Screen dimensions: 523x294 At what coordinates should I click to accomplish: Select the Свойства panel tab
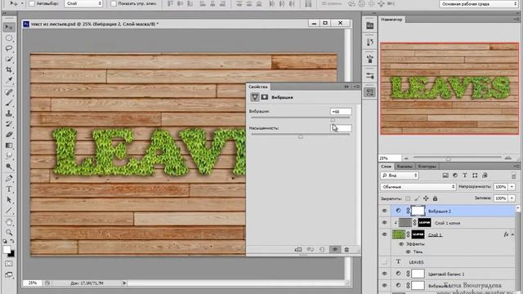tap(258, 87)
